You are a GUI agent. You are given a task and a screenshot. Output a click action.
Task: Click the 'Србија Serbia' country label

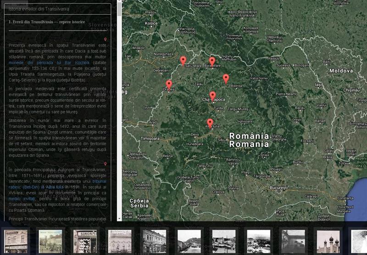click(x=139, y=203)
